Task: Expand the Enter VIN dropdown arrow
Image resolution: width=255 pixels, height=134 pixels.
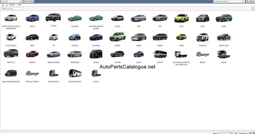Action: click(21, 1)
